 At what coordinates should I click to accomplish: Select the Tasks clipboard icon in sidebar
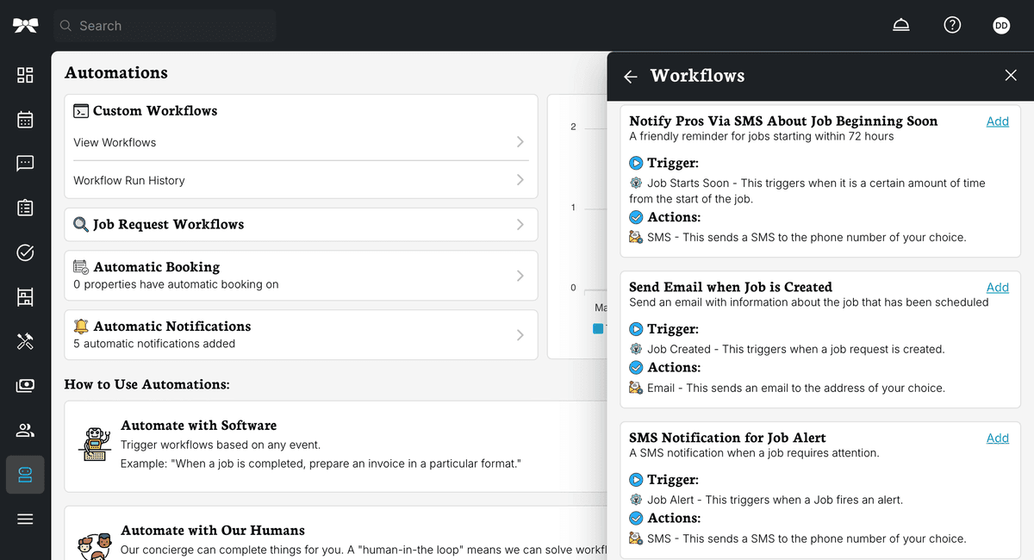coord(25,208)
